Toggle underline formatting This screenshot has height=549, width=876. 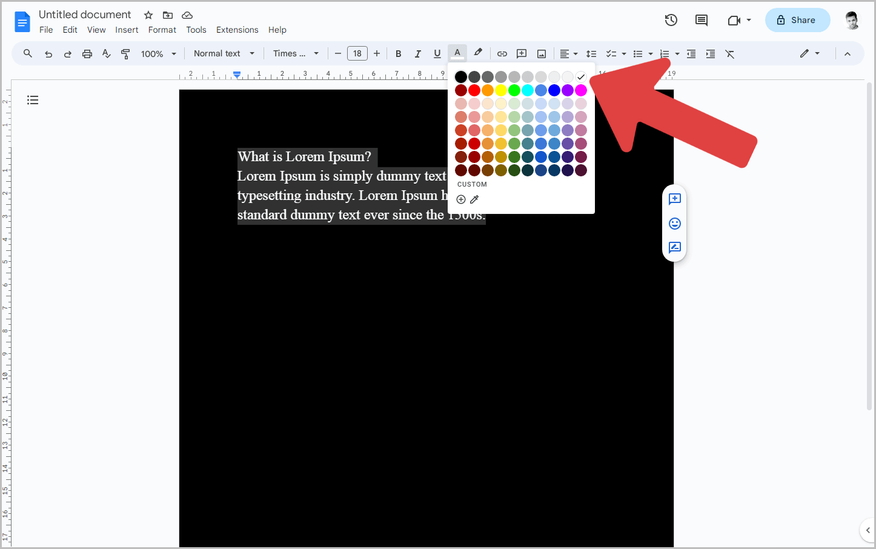(437, 53)
